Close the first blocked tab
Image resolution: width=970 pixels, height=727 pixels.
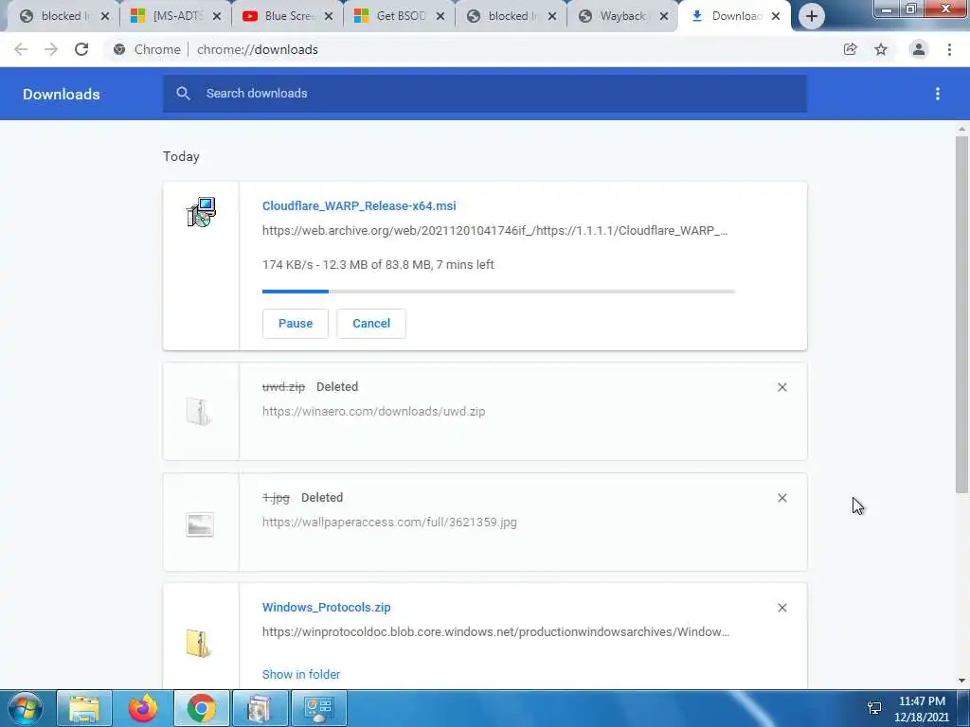coord(105,16)
